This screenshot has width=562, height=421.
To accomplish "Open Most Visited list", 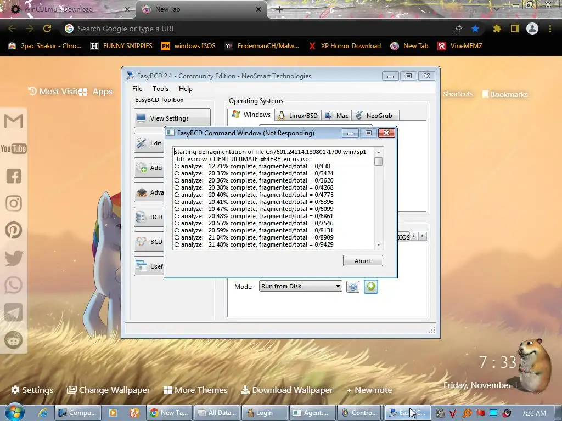I will tap(53, 92).
